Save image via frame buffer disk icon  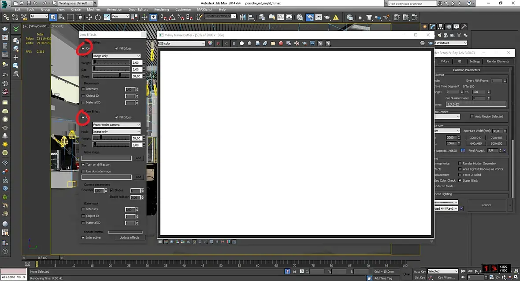tap(257, 44)
